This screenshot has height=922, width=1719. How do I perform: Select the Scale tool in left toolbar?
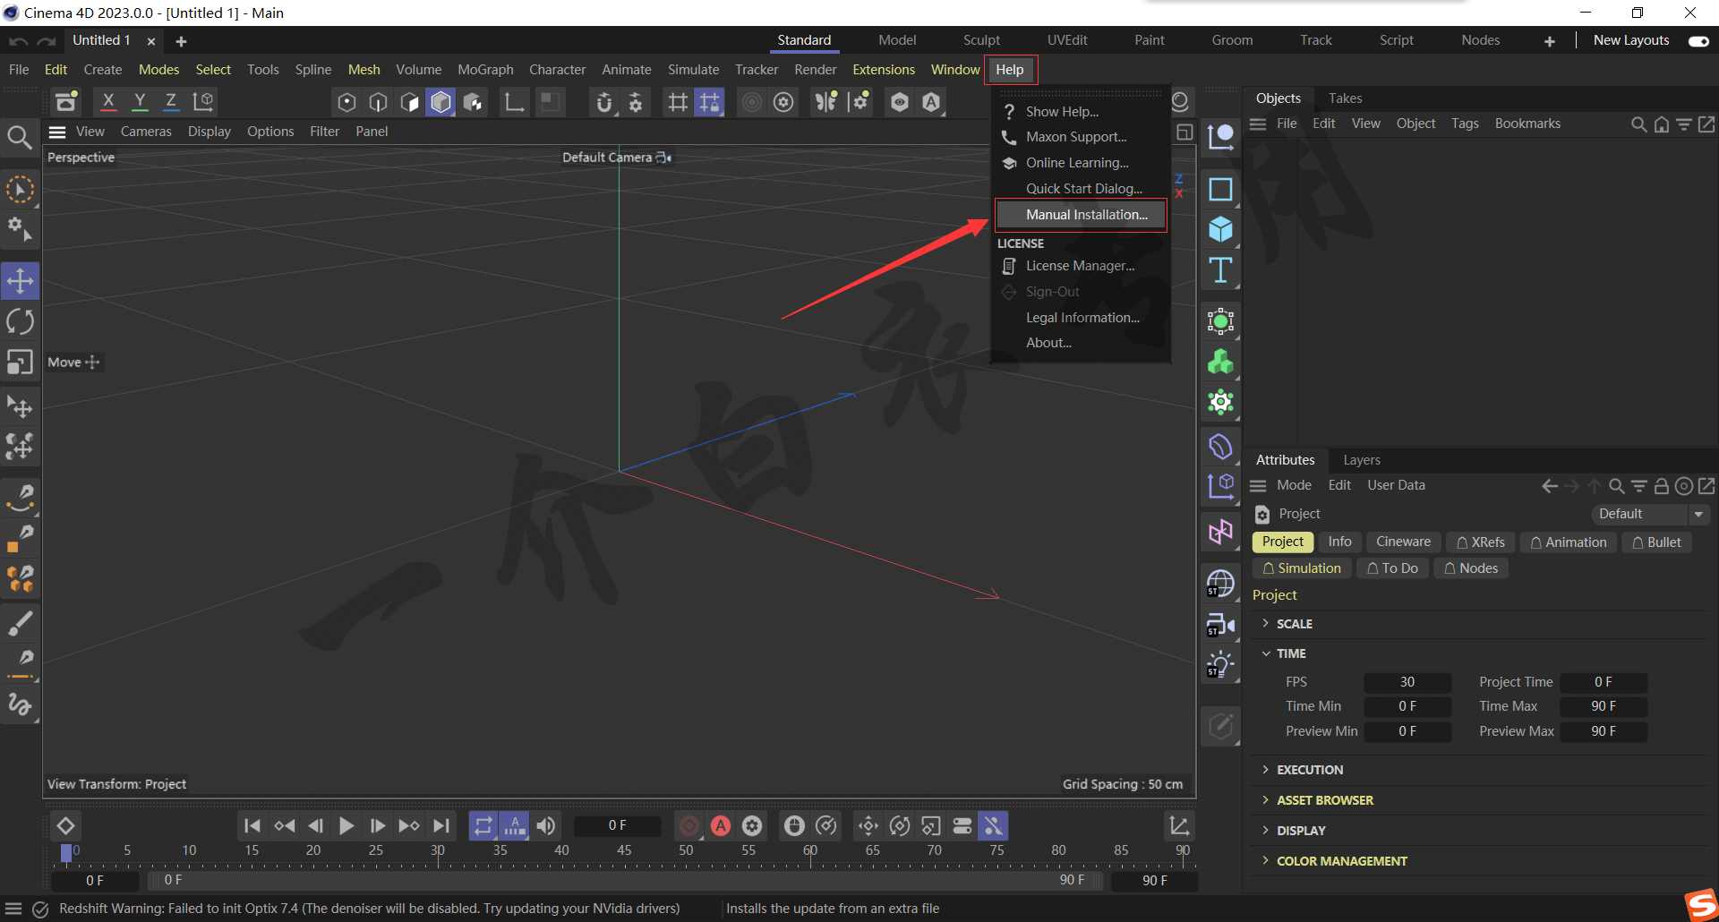(20, 362)
